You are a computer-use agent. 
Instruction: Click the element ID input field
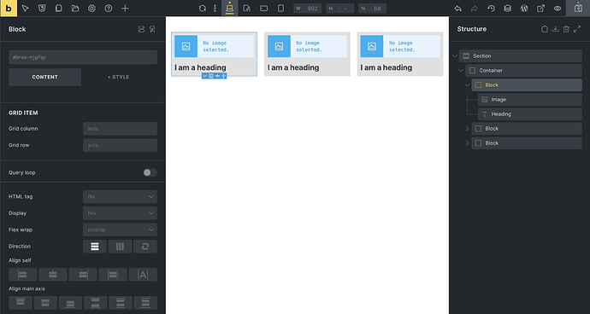tap(83, 57)
